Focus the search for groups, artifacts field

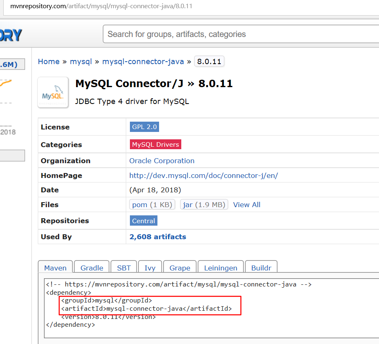click(241, 34)
